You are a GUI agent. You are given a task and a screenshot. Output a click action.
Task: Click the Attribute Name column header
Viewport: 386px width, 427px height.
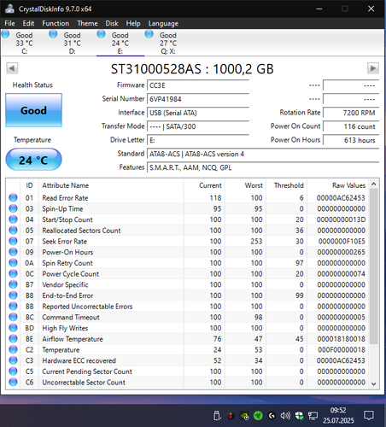(x=111, y=185)
